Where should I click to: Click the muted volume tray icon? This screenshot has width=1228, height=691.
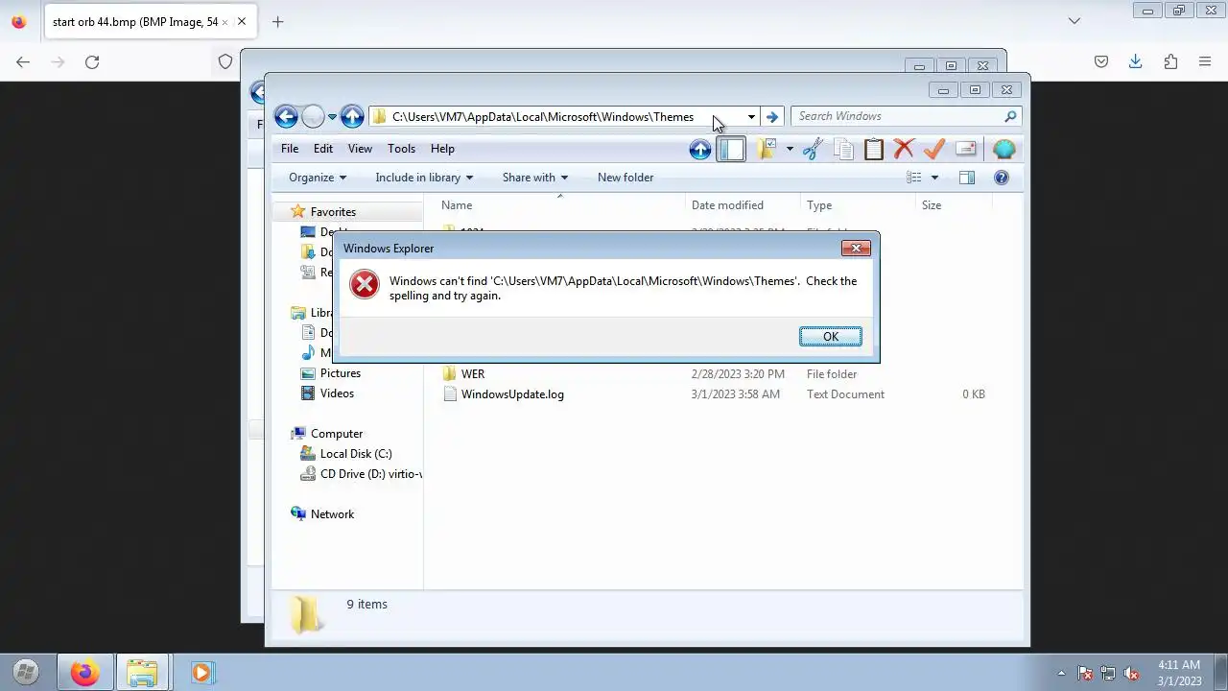coord(1131,673)
